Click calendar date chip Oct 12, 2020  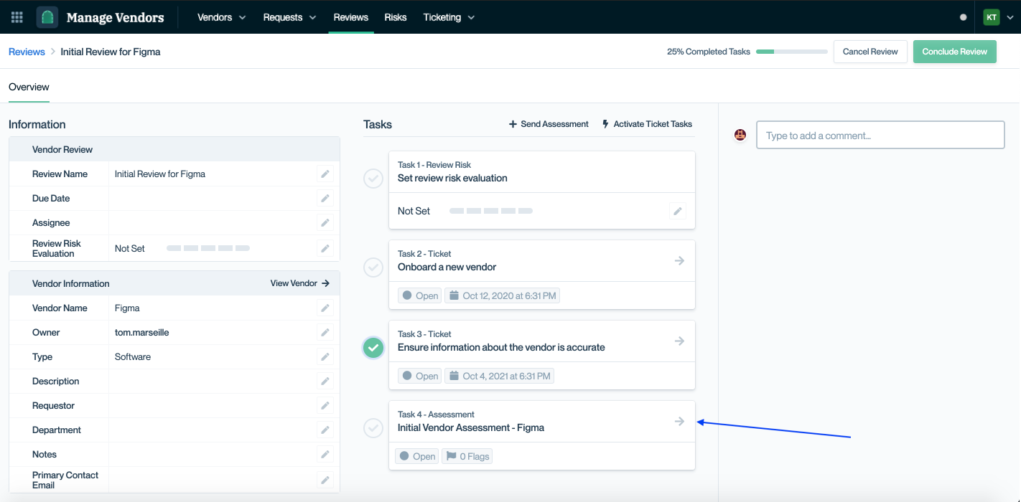(503, 295)
